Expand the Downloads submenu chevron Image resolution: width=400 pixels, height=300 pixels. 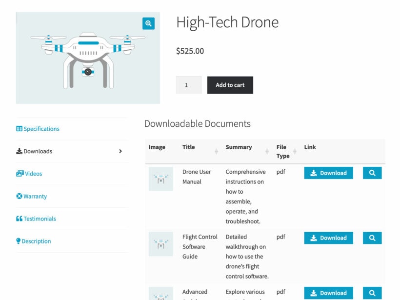tap(120, 151)
